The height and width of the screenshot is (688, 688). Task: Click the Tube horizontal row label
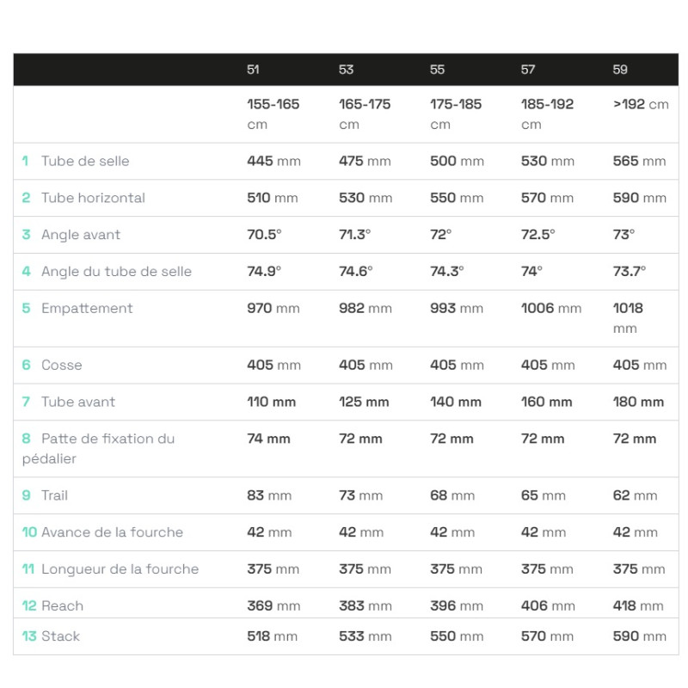coord(93,198)
